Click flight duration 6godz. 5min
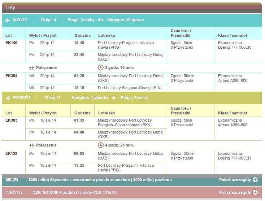 pyautogui.click(x=181, y=120)
